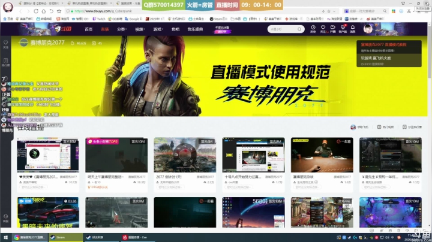Click the favorites star beside the home button
Screen dimensions: 432x242
coord(59,11)
